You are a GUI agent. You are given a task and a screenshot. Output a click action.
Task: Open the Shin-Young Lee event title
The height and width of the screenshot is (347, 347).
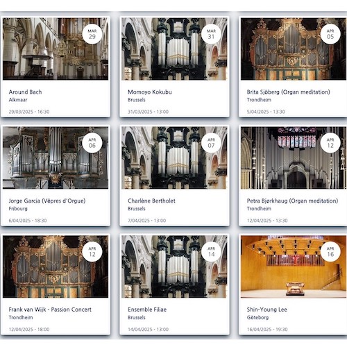[266, 310]
